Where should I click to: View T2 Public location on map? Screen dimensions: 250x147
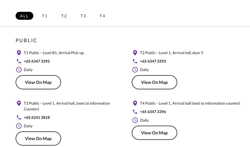pos(154,82)
